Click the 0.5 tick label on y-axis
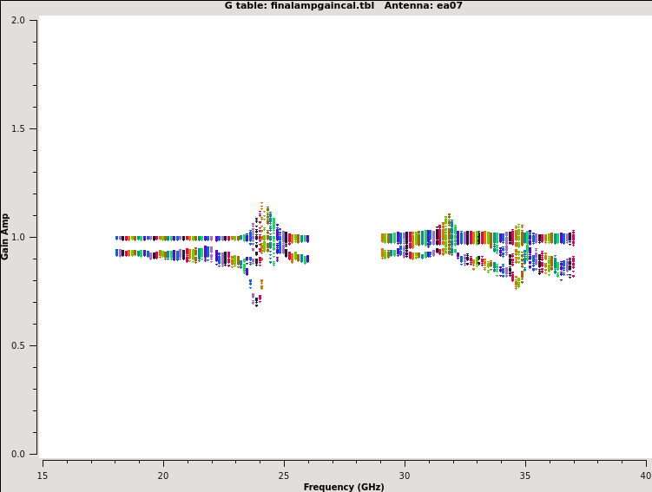The height and width of the screenshot is (492, 652). pyautogui.click(x=17, y=345)
